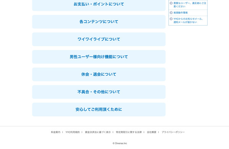This screenshot has width=229, height=149.
Task: Open 料金案内 footer link
Action: (55, 132)
